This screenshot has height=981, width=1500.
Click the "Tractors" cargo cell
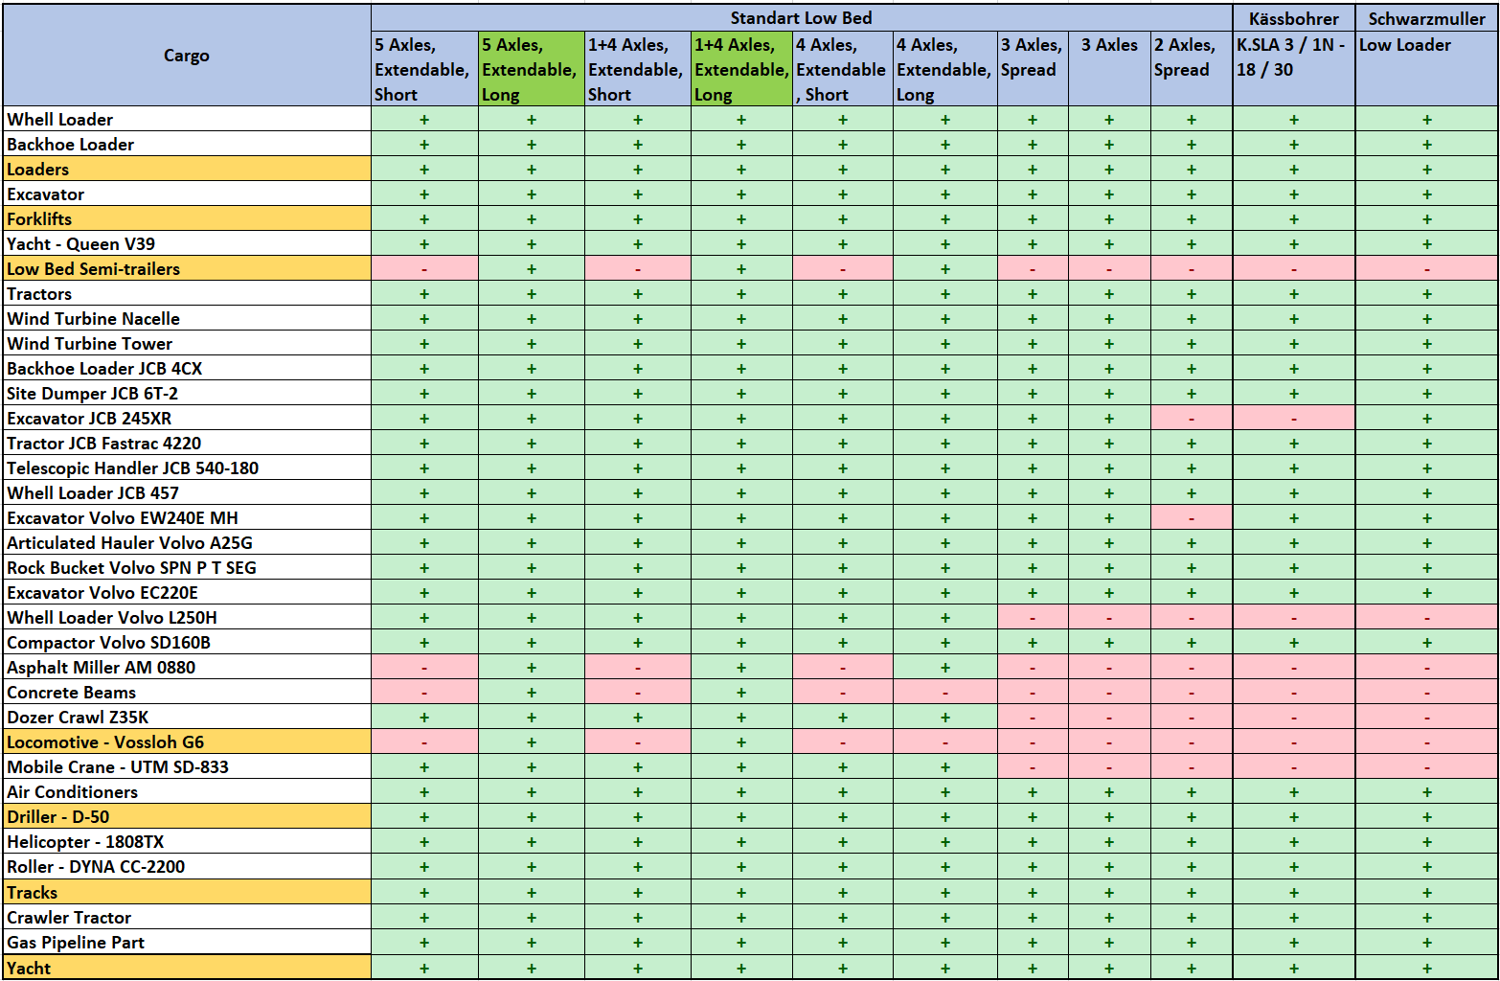click(x=187, y=294)
